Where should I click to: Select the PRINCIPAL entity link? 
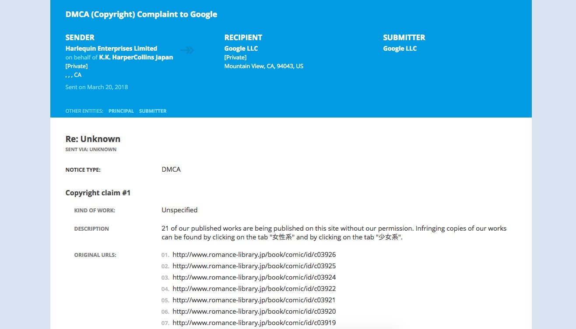(x=121, y=111)
